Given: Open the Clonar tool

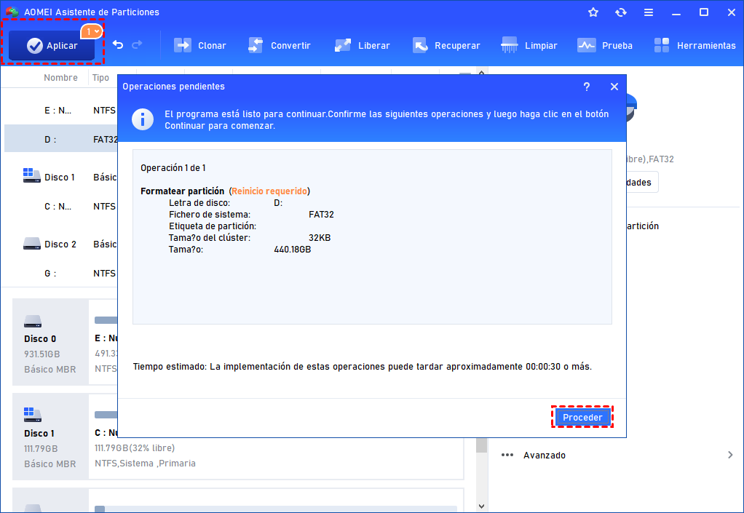Looking at the screenshot, I should (x=199, y=45).
